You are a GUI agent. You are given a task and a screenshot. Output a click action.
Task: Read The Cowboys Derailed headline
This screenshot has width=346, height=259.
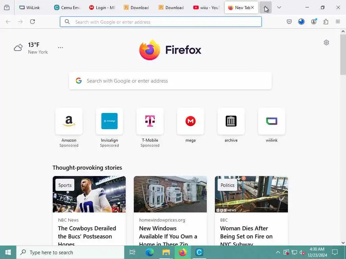coord(87,235)
